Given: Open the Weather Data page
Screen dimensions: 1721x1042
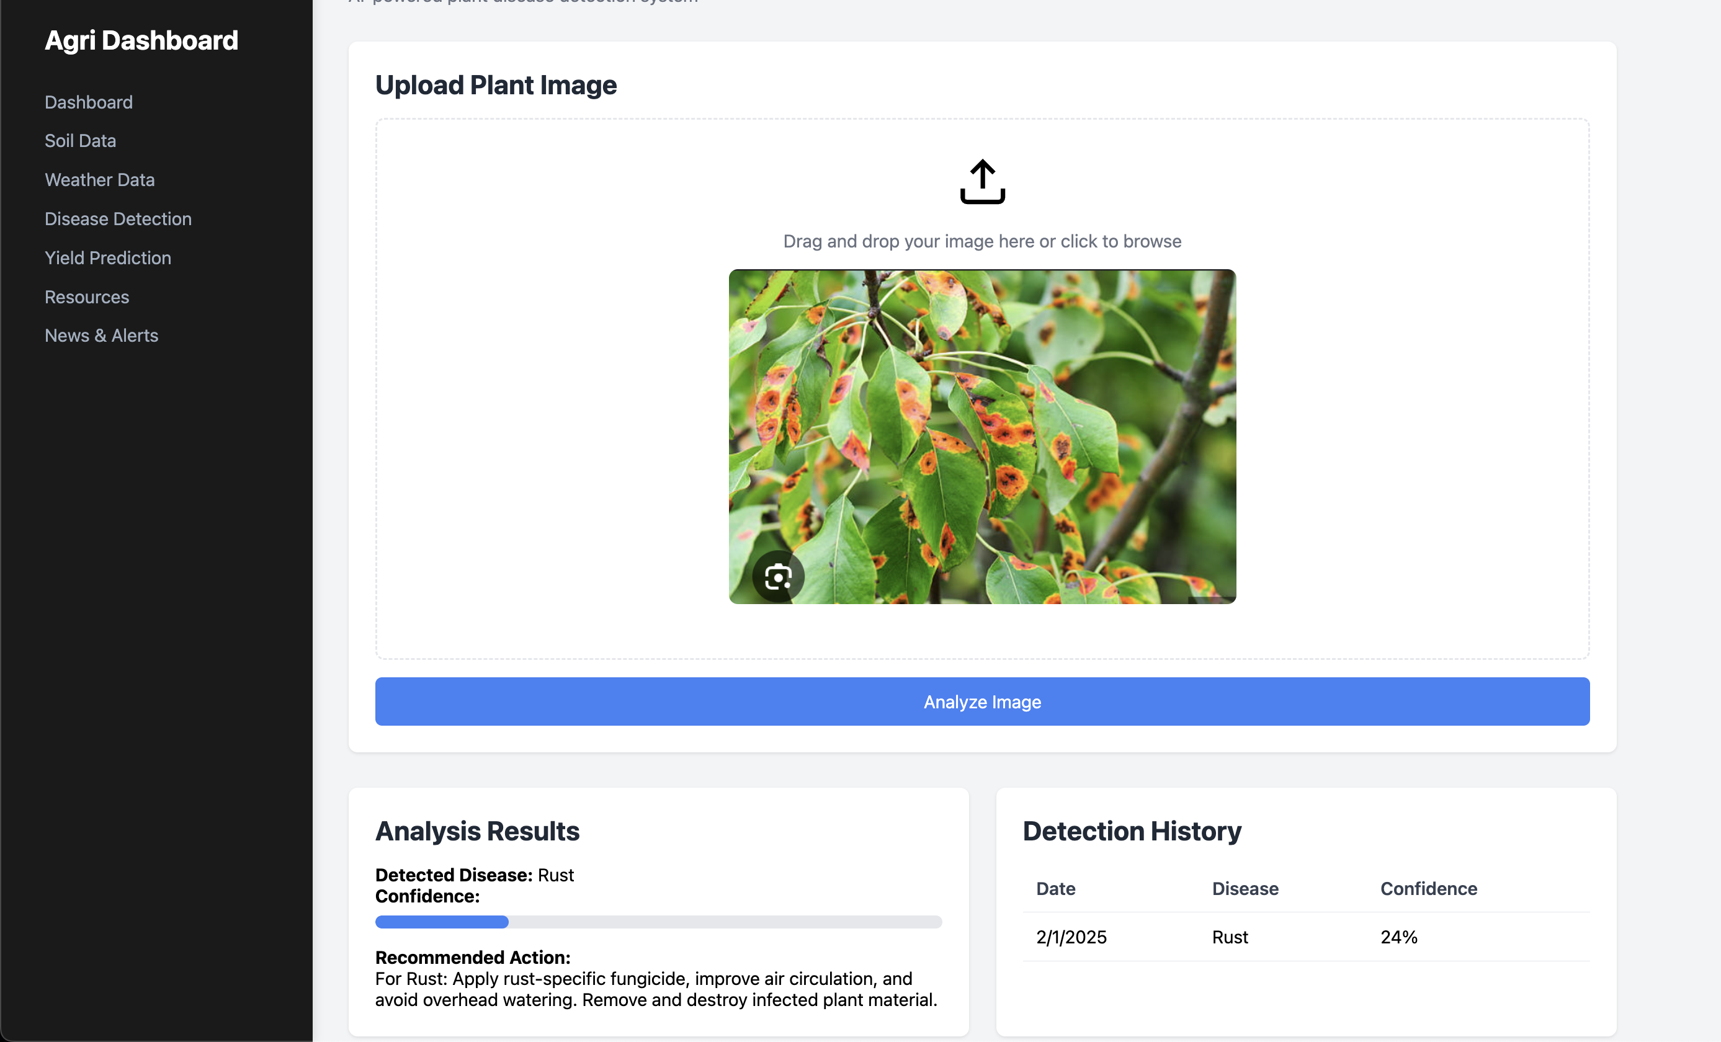Looking at the screenshot, I should click(99, 179).
